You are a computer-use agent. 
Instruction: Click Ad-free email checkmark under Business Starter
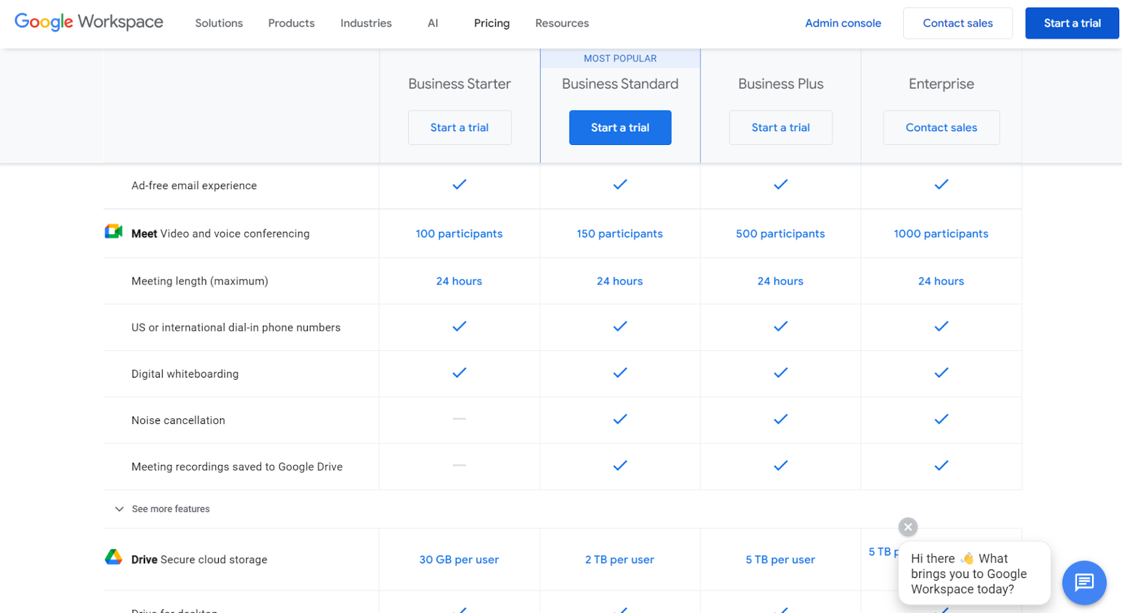point(459,184)
